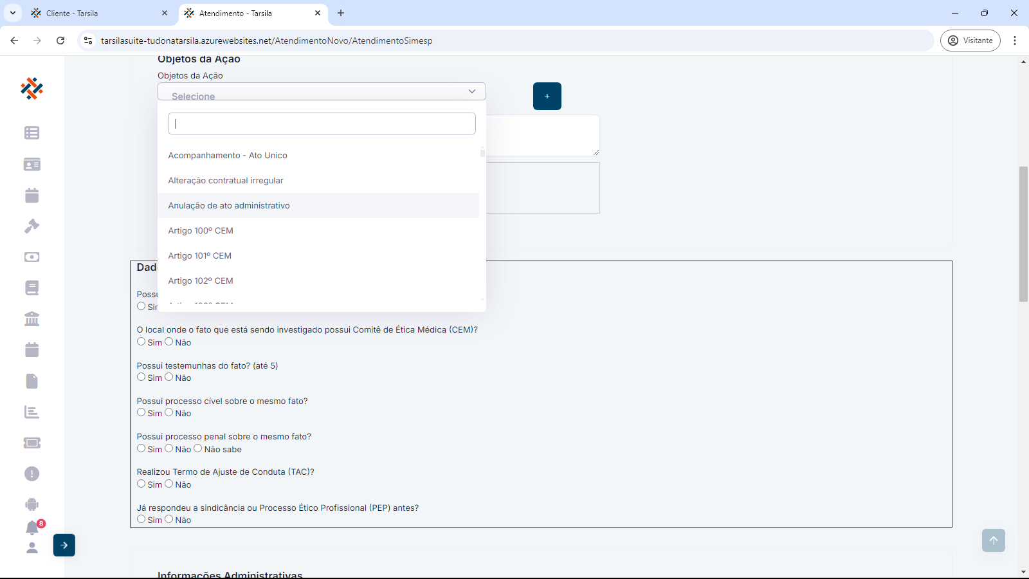This screenshot has height=579, width=1029.
Task: Open the money bill icon in sidebar
Action: (x=32, y=257)
